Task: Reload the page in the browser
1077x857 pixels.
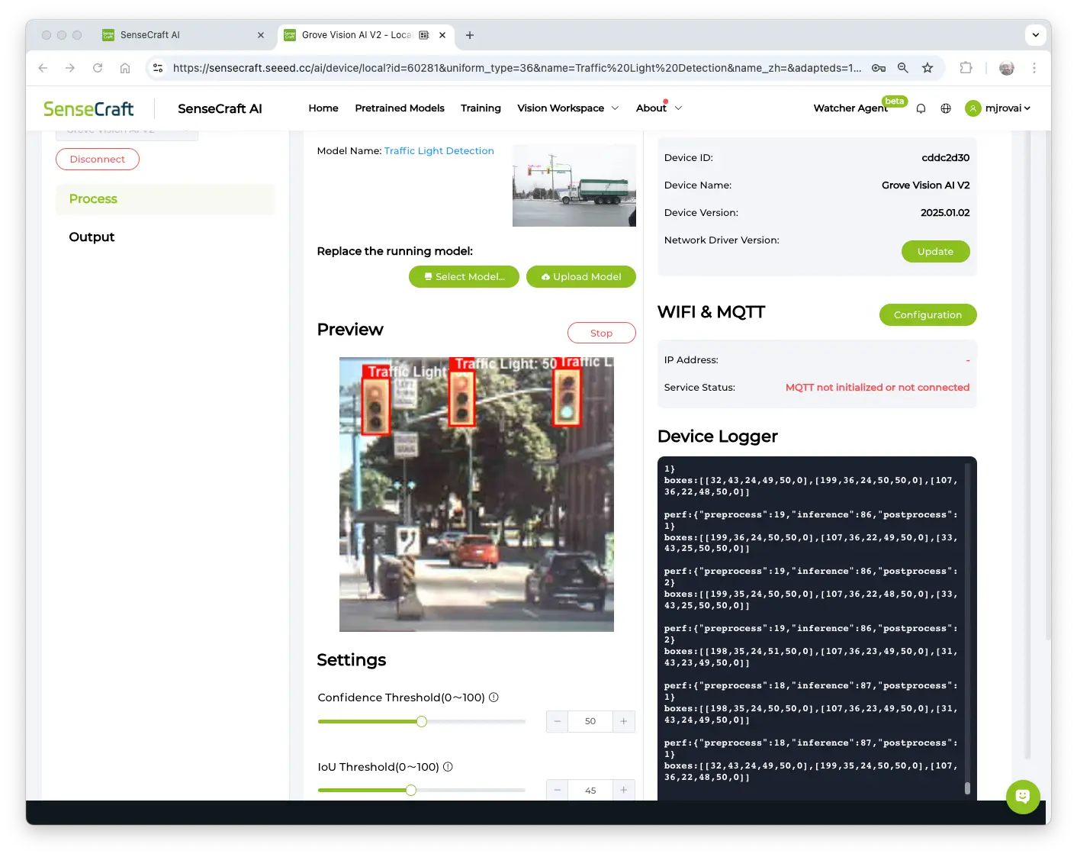Action: [98, 68]
